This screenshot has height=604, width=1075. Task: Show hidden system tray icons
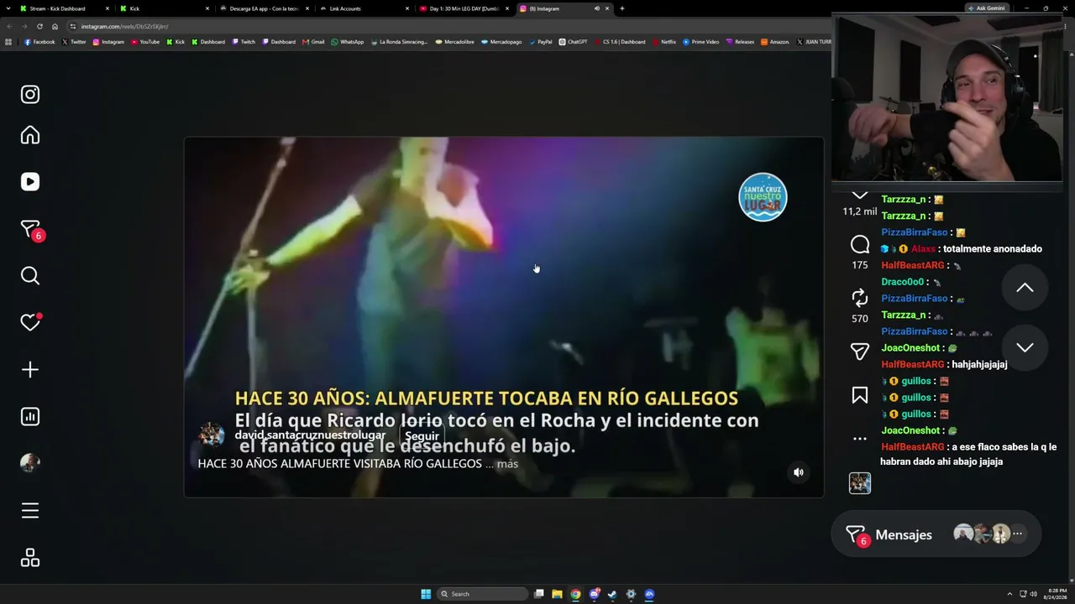click(1009, 594)
